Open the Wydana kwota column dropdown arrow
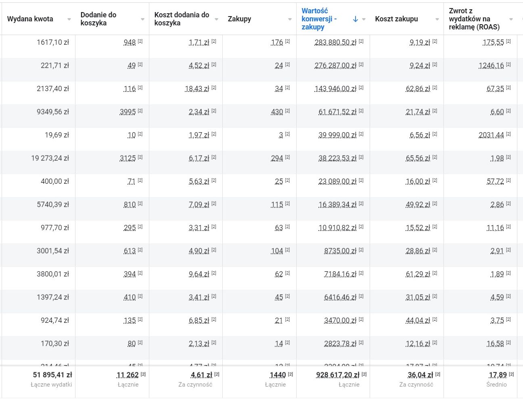This screenshot has height=399, width=523. pyautogui.click(x=69, y=19)
